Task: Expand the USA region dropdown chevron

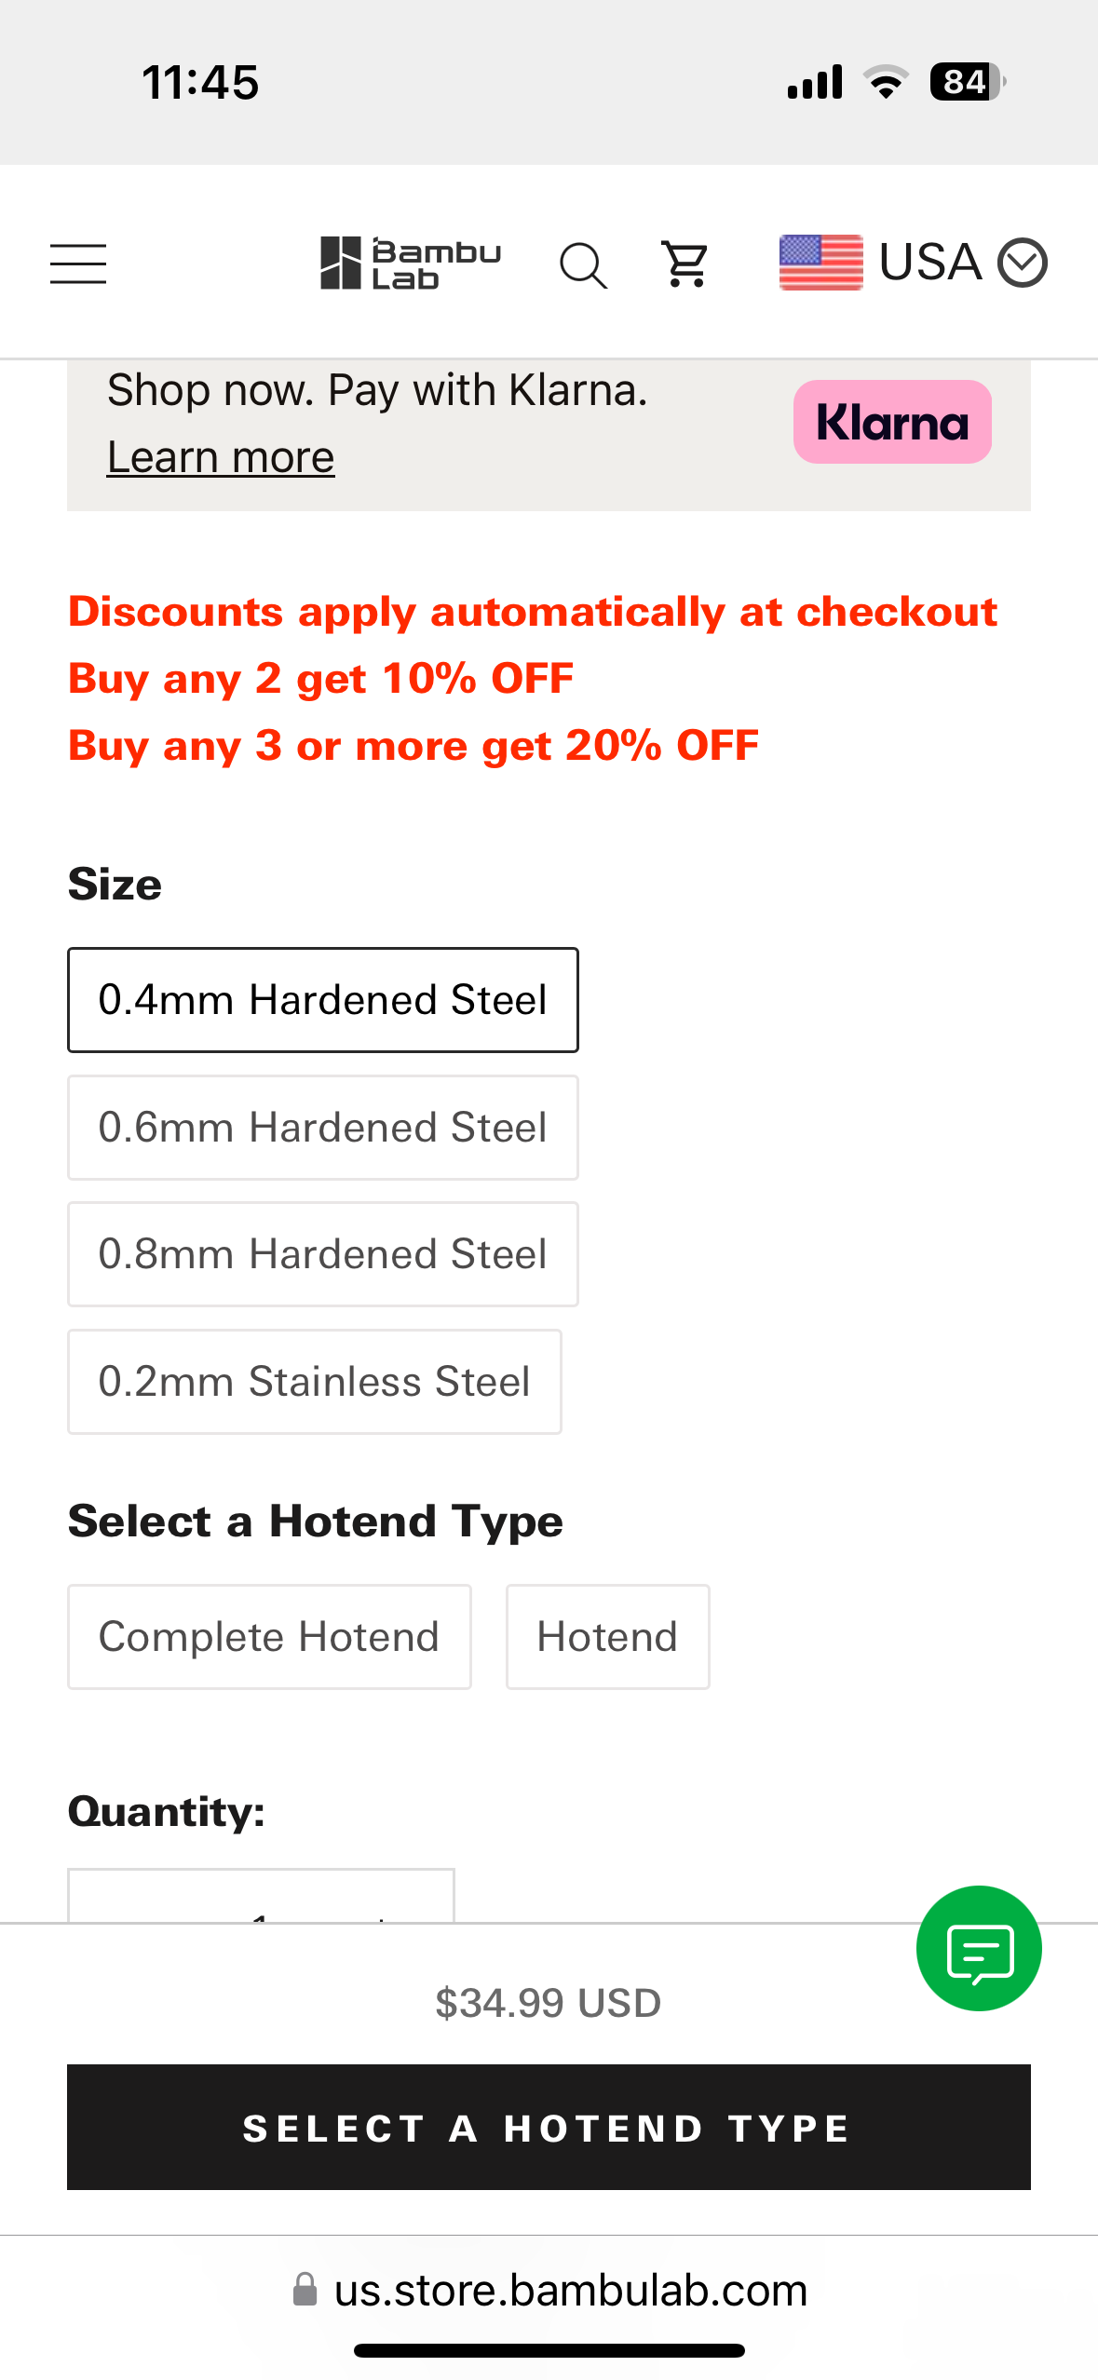Action: click(1023, 264)
